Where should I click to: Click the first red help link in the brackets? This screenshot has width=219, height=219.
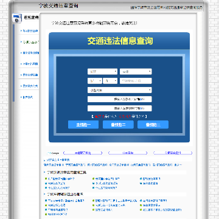[x=100, y=116]
